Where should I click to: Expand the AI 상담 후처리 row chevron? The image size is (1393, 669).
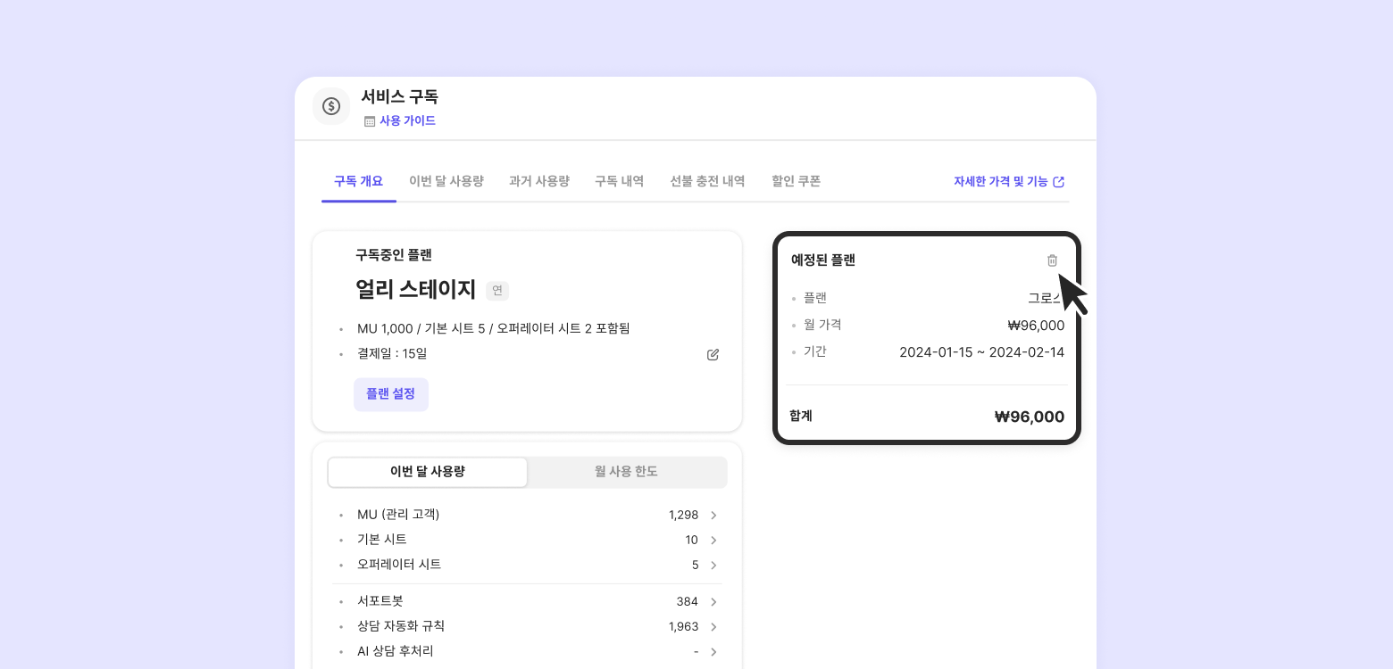(x=713, y=652)
